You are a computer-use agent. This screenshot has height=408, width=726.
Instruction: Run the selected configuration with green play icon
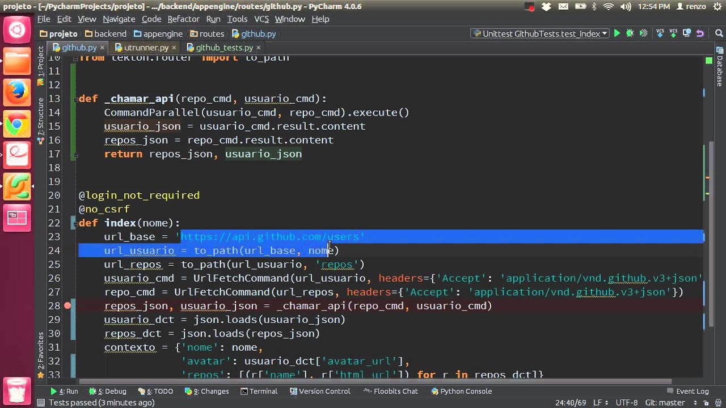(617, 34)
